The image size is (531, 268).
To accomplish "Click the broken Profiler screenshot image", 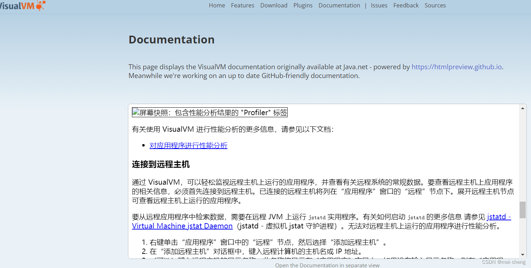I will coord(210,113).
